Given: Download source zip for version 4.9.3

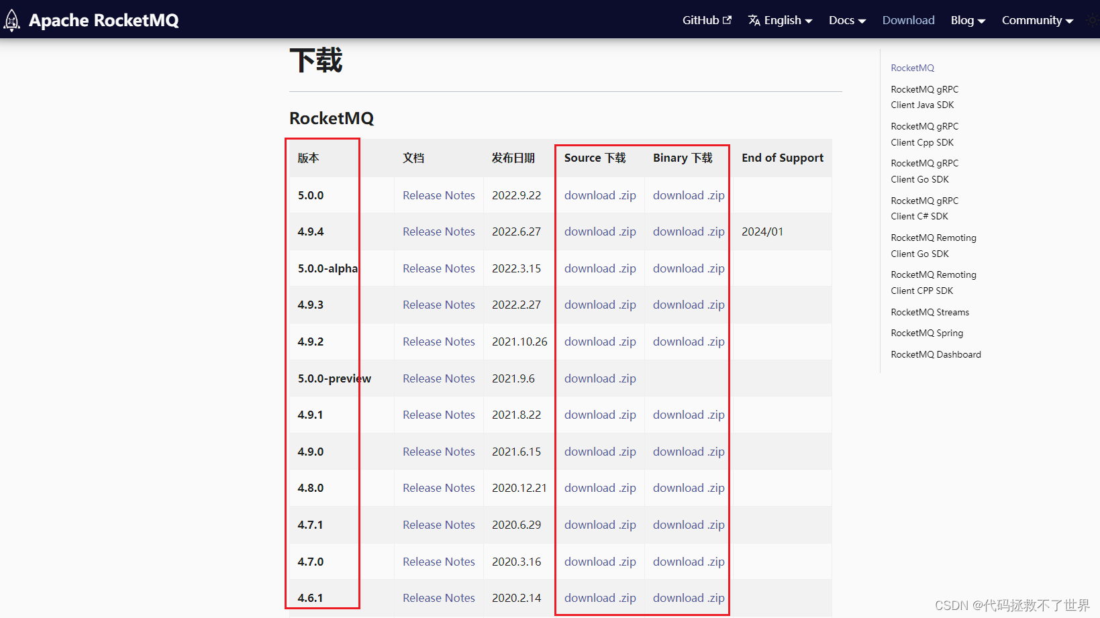Looking at the screenshot, I should [x=600, y=305].
